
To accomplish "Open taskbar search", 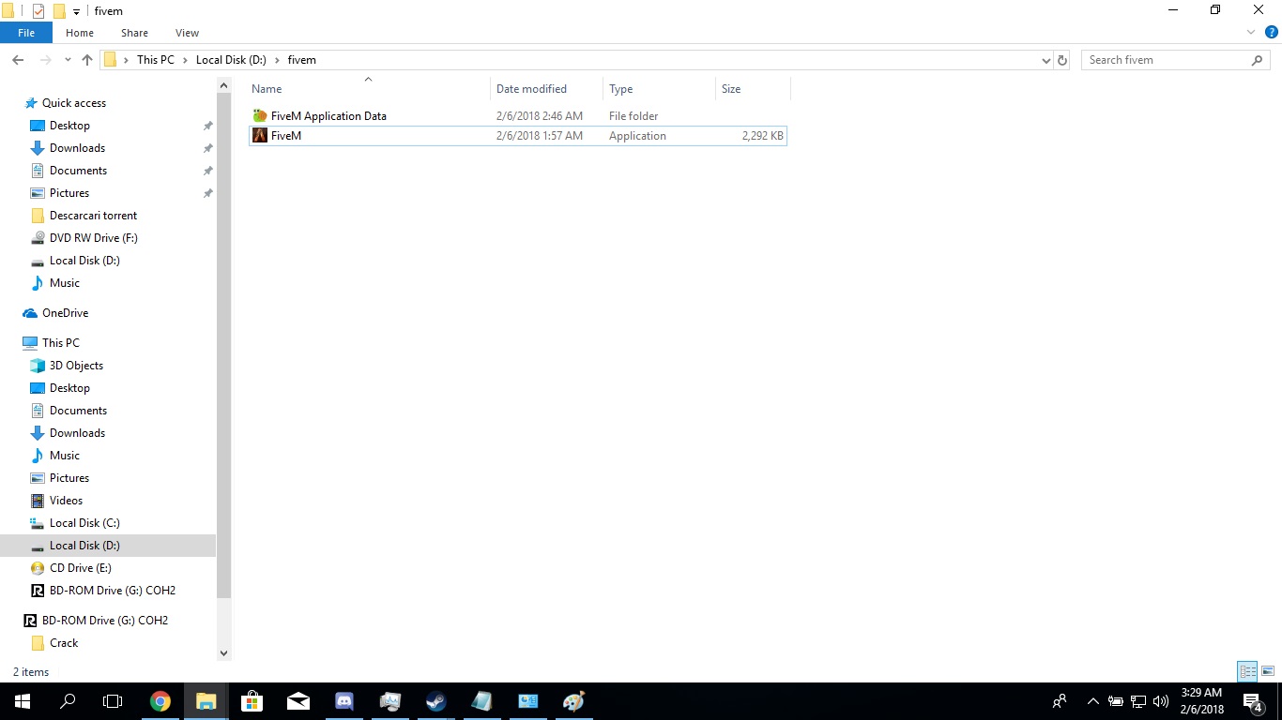I will 68,701.
